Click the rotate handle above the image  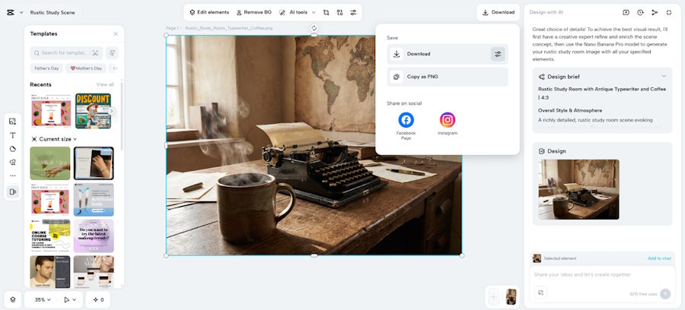click(314, 28)
